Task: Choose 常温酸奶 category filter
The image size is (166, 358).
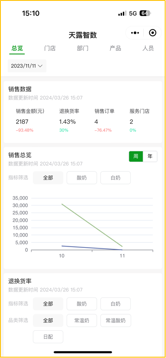Action: click(115, 320)
